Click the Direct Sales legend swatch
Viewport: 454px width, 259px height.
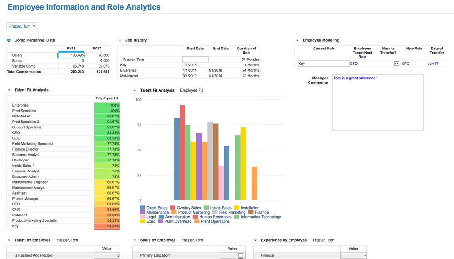pyautogui.click(x=142, y=208)
